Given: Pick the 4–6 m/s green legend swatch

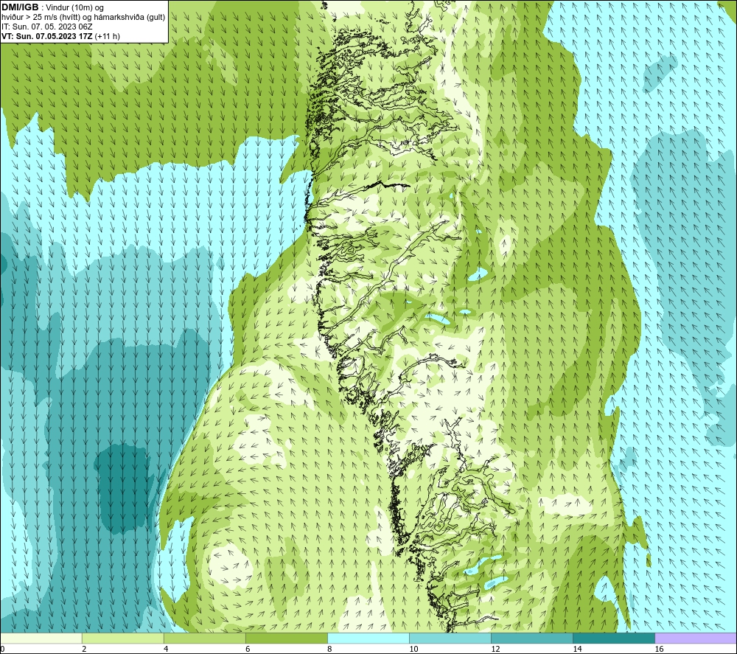Looking at the screenshot, I should 205,639.
